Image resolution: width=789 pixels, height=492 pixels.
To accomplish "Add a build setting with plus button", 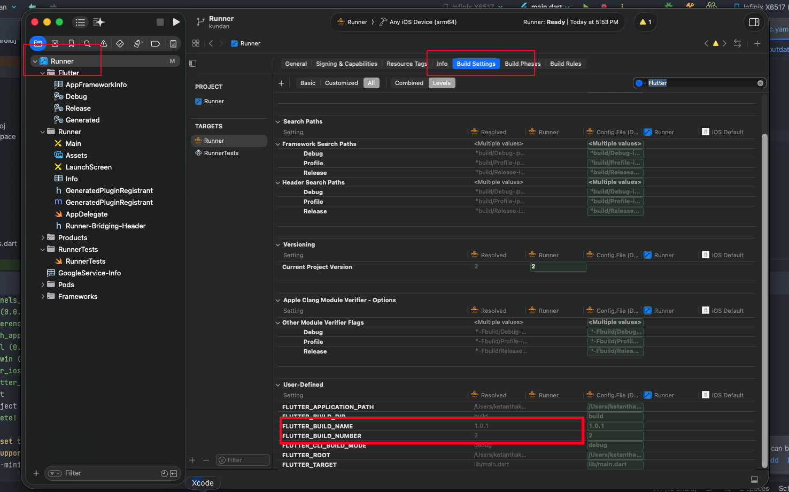I will click(281, 83).
